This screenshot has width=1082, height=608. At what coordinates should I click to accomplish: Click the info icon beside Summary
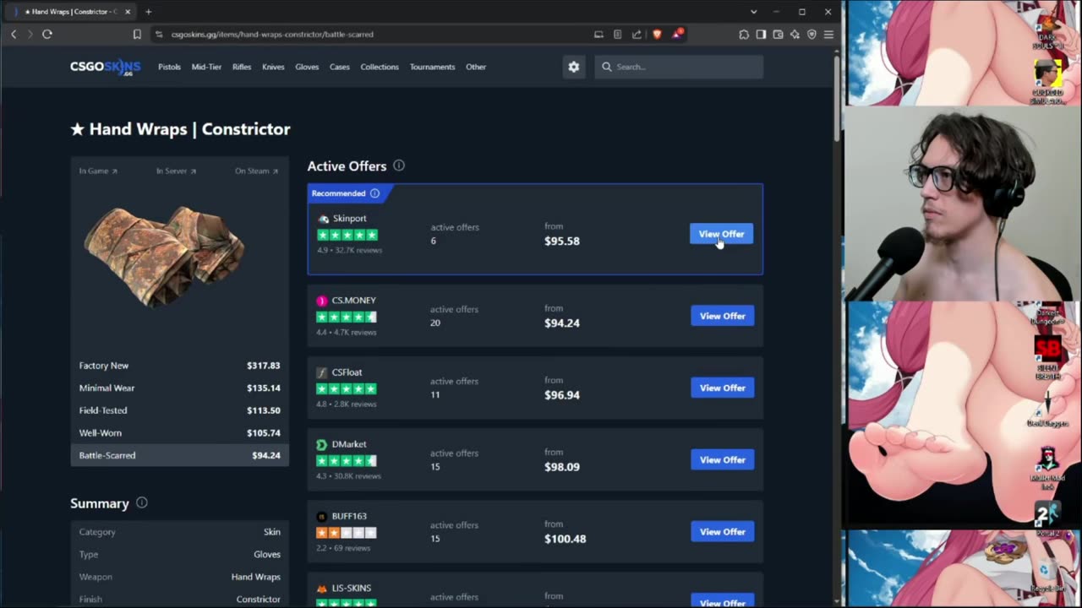point(142,502)
